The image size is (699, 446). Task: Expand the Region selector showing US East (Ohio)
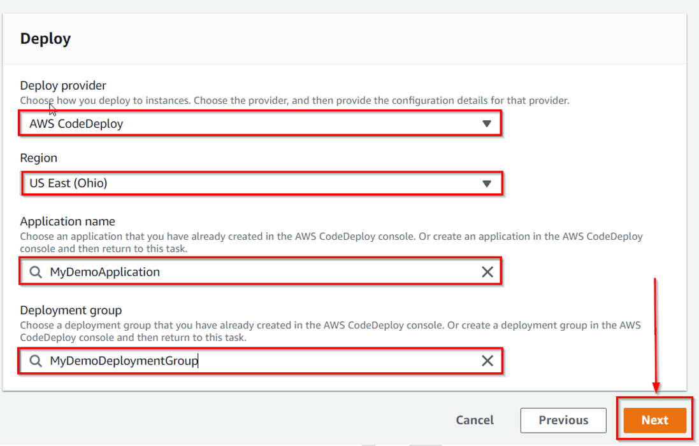(255, 183)
